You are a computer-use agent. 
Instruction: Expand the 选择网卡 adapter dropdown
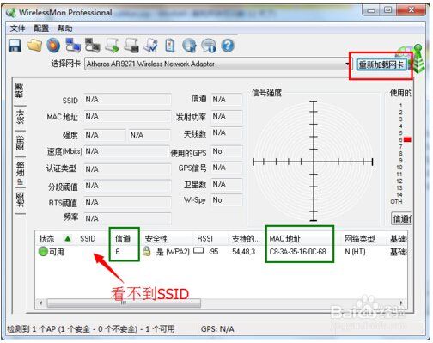tap(347, 64)
